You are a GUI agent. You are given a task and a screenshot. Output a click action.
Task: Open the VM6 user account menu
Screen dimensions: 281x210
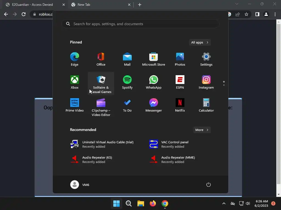tap(80, 185)
